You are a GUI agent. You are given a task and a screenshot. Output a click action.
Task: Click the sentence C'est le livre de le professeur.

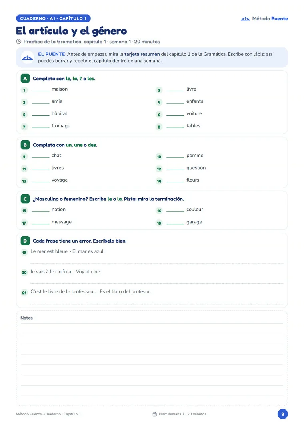click(x=63, y=291)
